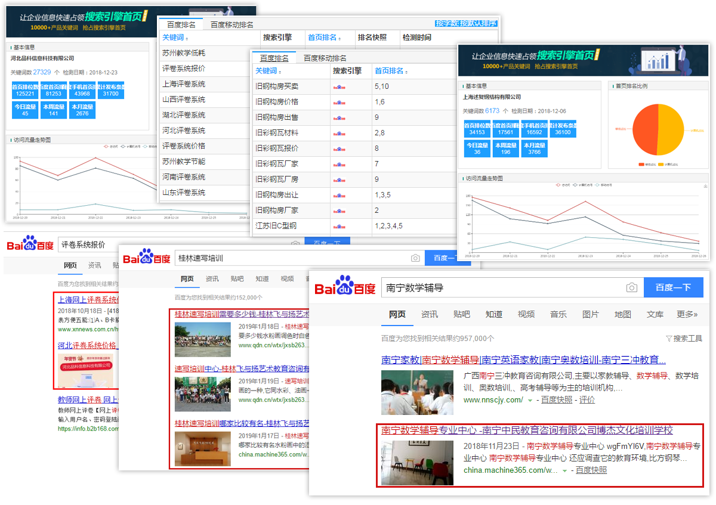Click the yellow slice of the pie chart

pos(671,129)
